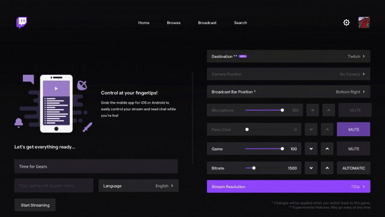Click the Game volume slider handle
Image resolution: width=385 pixels, height=217 pixels.
(x=282, y=149)
